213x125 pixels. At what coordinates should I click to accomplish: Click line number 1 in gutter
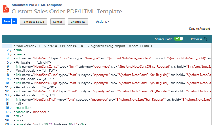click(8, 46)
